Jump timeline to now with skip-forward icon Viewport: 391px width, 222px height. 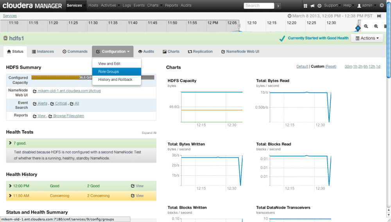coord(379,16)
